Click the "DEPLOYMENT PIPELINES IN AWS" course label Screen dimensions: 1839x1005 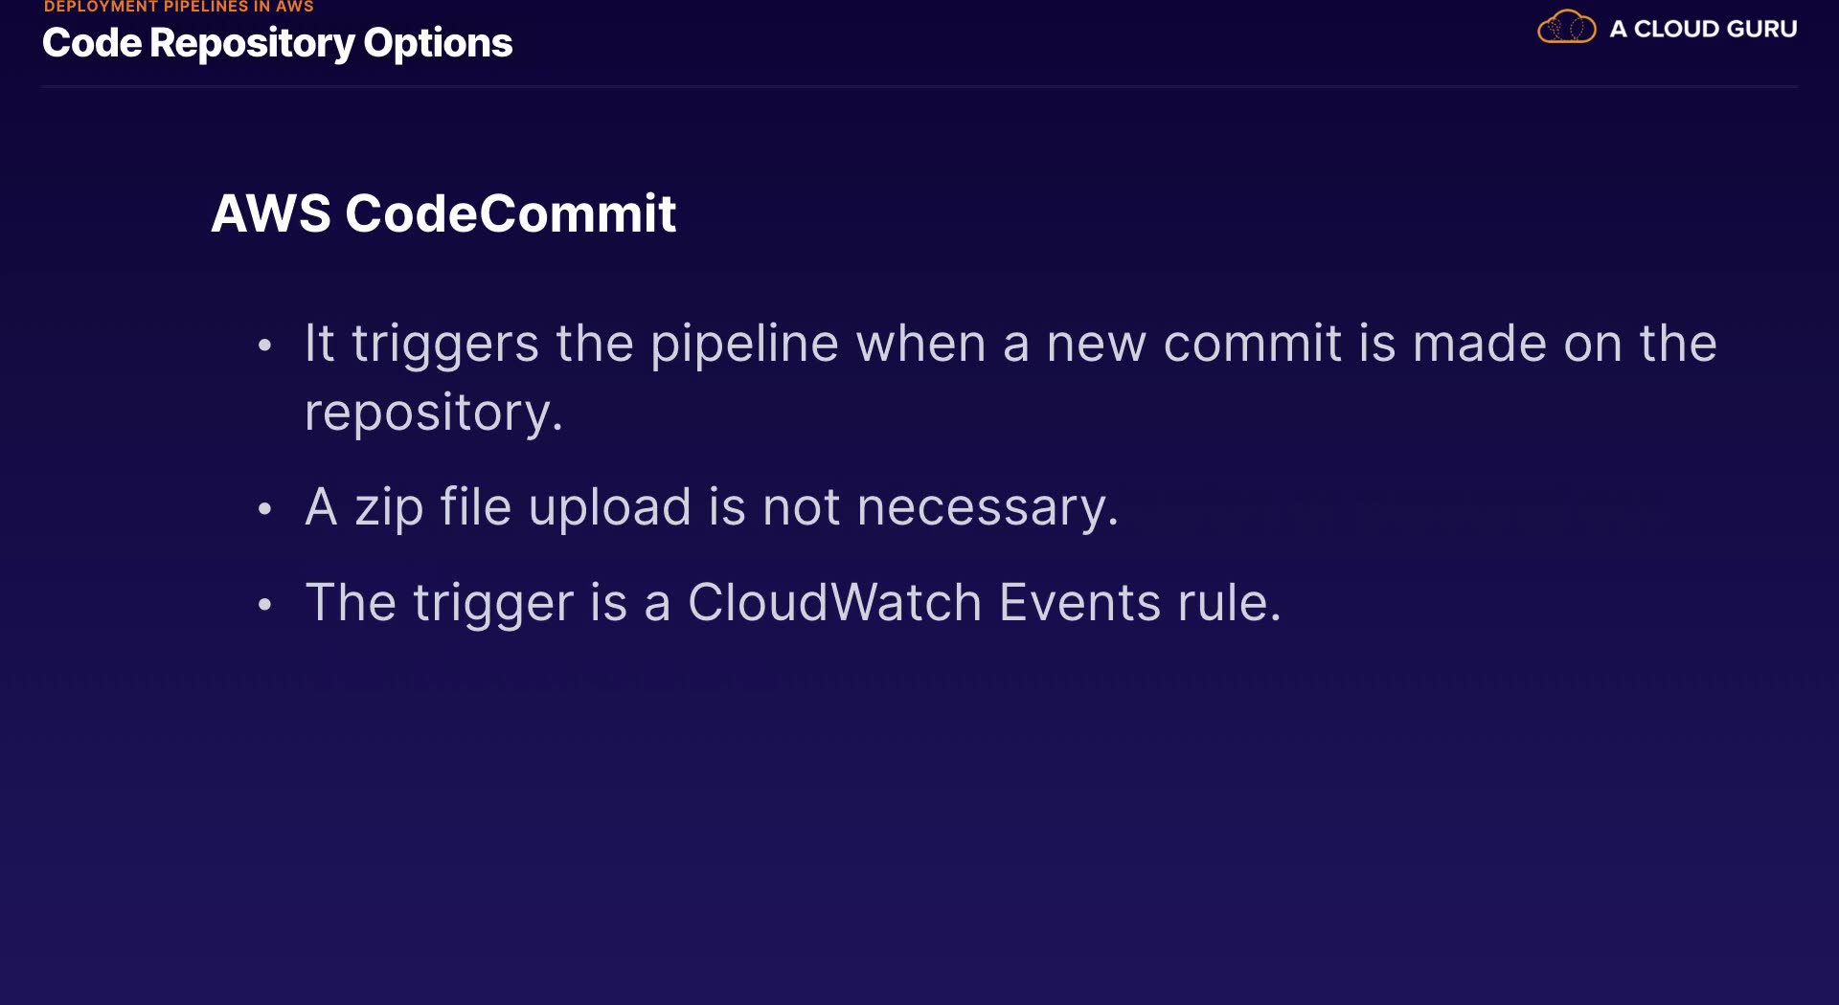(x=179, y=7)
